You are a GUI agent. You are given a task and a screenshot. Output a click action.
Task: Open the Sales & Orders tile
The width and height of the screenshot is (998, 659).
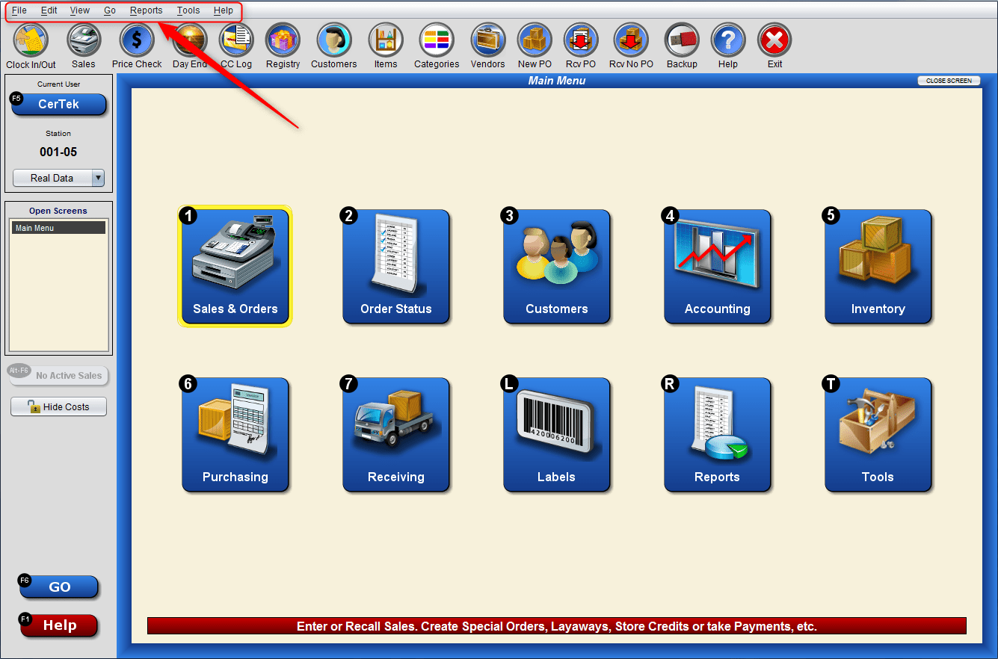coord(235,266)
